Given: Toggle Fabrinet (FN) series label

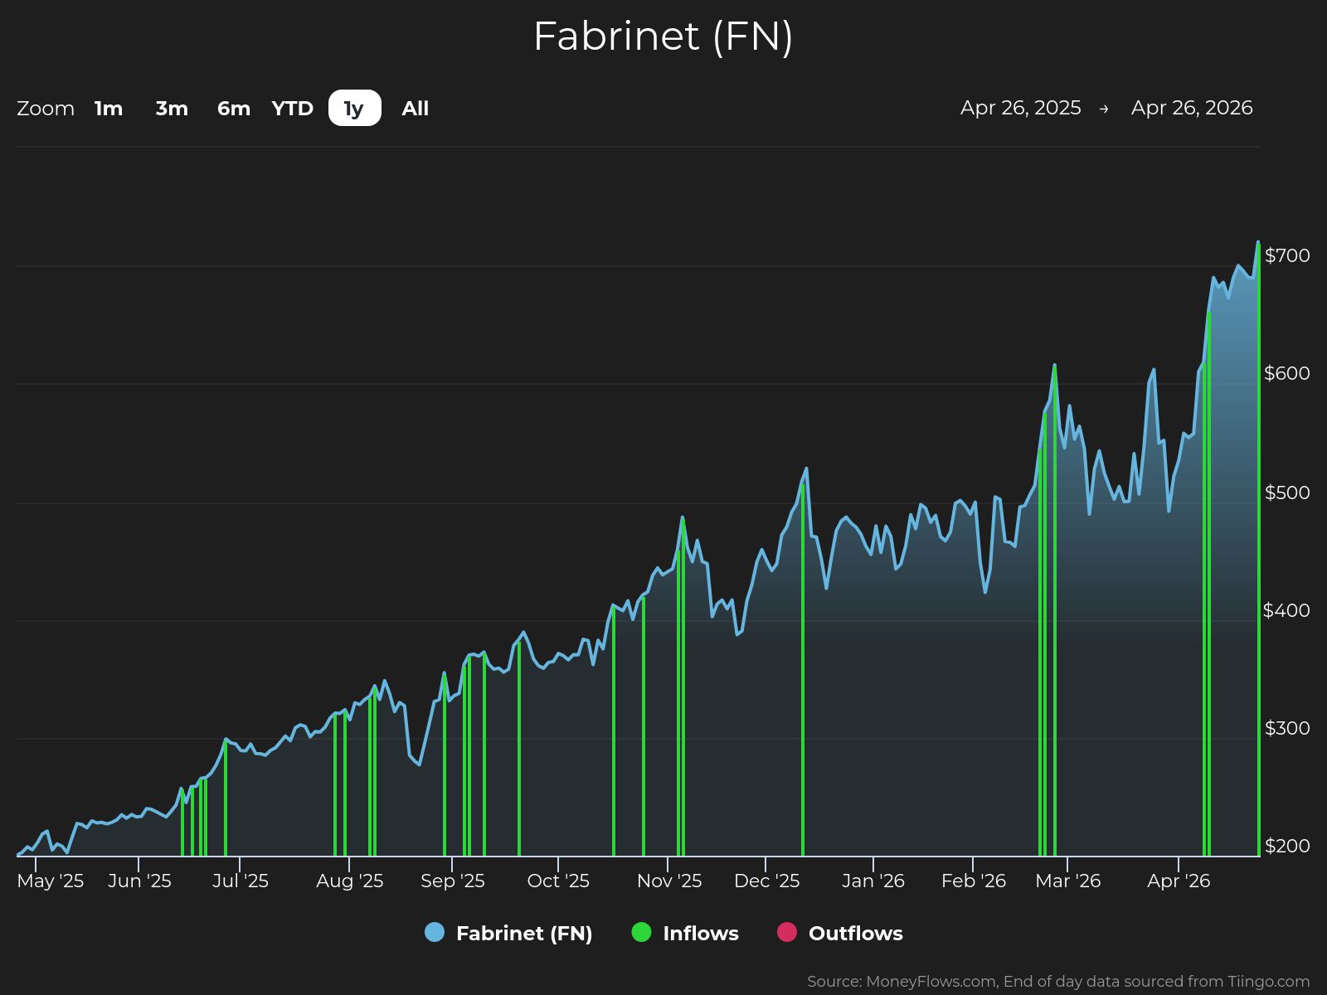Looking at the screenshot, I should [x=523, y=933].
